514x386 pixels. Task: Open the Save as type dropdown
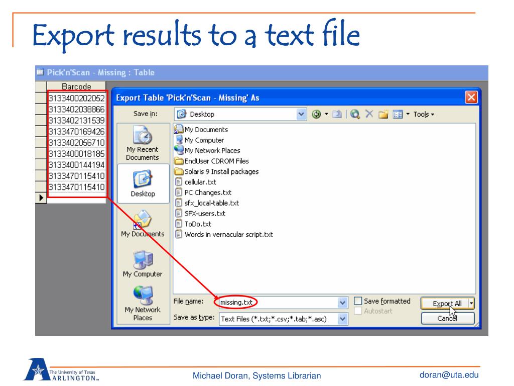(343, 318)
